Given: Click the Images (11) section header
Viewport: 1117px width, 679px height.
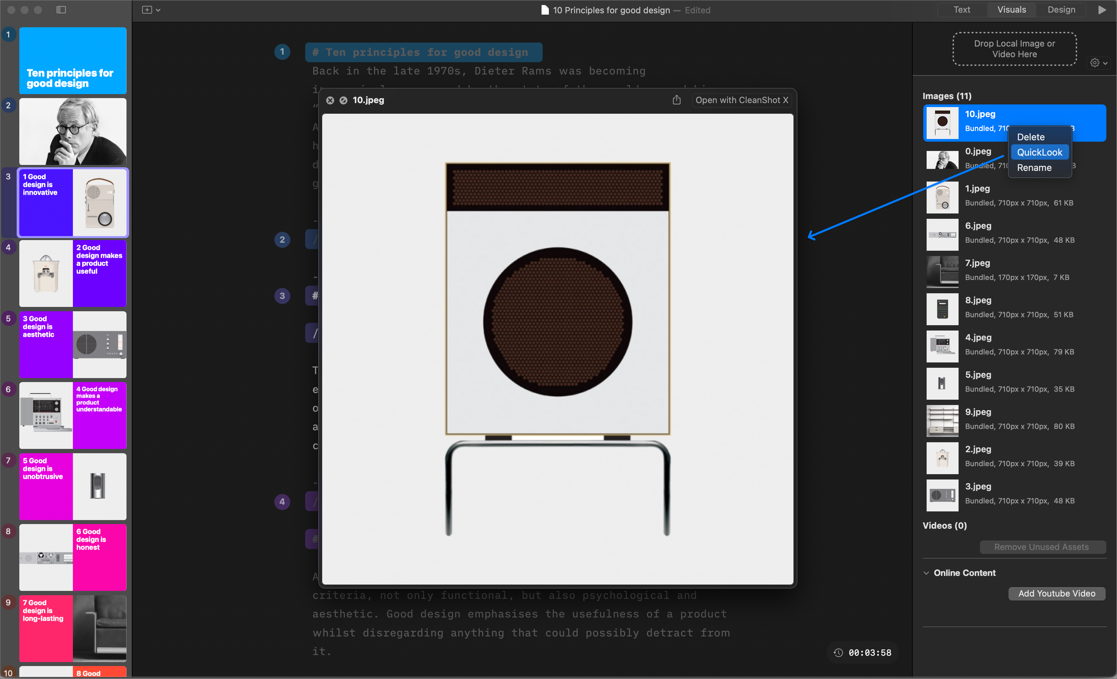Looking at the screenshot, I should click(947, 95).
